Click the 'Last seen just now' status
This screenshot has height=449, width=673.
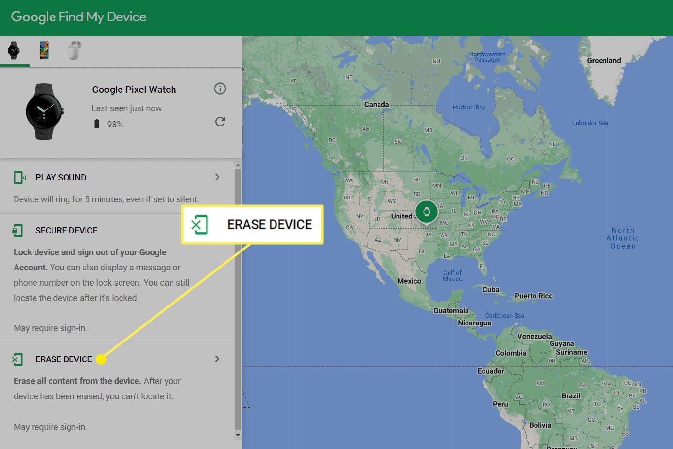point(126,108)
